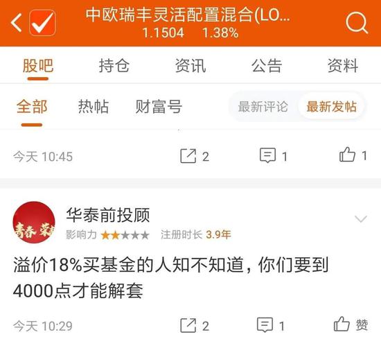
Task: Switch to the 资讯 tab
Action: [190, 66]
